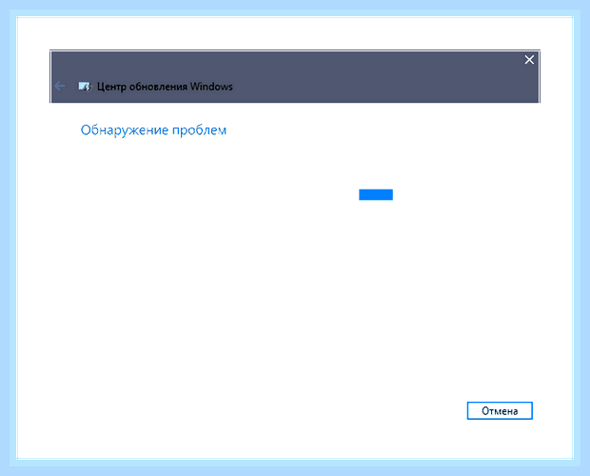Click the 'Обнаружение проблем' heading
This screenshot has height=476, width=590.
coord(153,130)
